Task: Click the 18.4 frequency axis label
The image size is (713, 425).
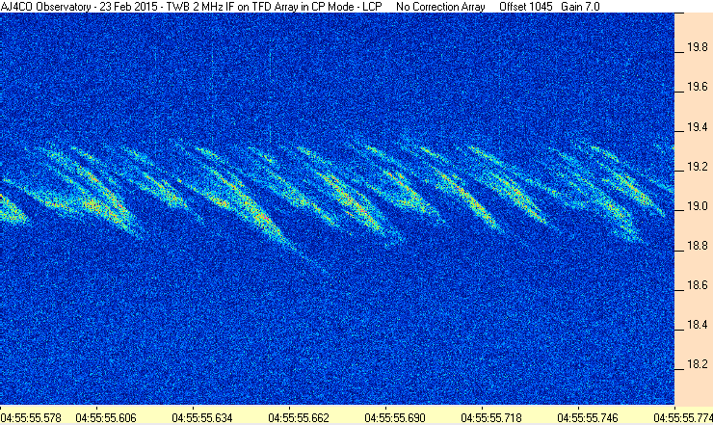Action: (697, 325)
